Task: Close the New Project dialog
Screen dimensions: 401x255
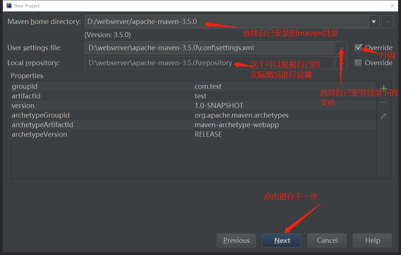Action: click(x=393, y=6)
